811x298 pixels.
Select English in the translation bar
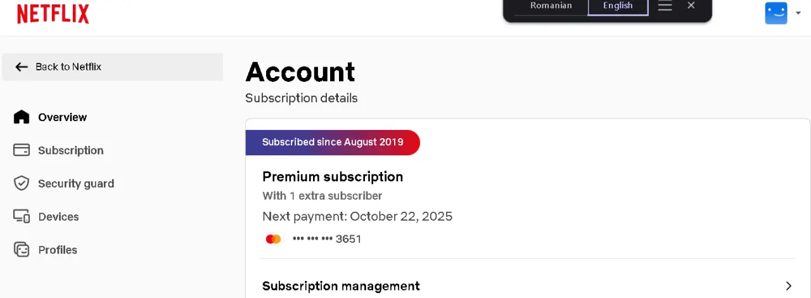[x=618, y=6]
